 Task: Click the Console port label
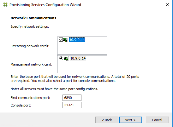click(x=21, y=105)
